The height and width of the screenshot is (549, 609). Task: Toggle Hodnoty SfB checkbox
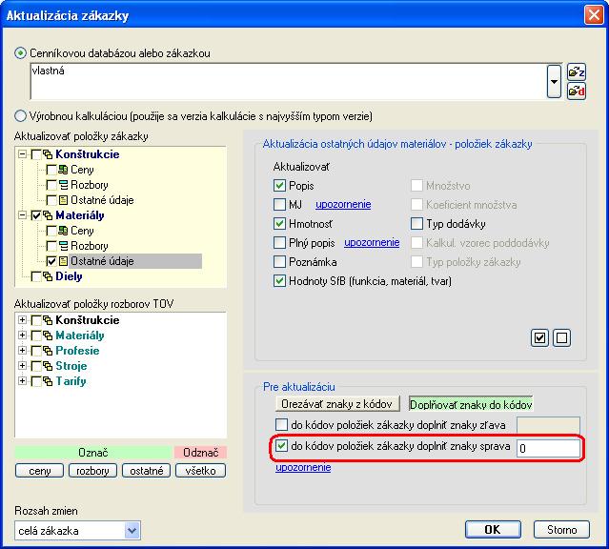pyautogui.click(x=279, y=280)
